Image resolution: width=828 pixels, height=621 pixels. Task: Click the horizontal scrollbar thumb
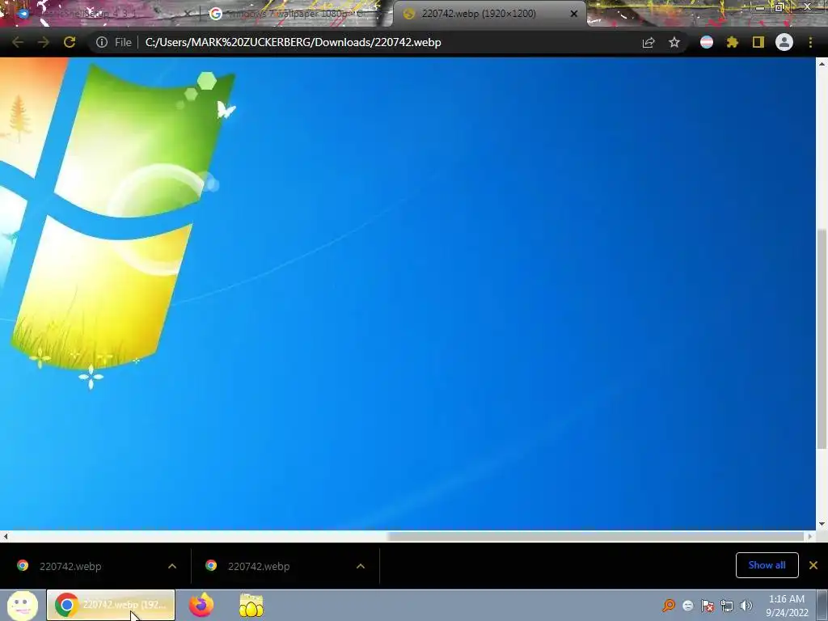[594, 537]
